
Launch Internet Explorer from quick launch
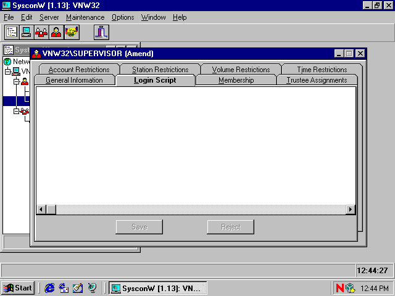coord(49,288)
